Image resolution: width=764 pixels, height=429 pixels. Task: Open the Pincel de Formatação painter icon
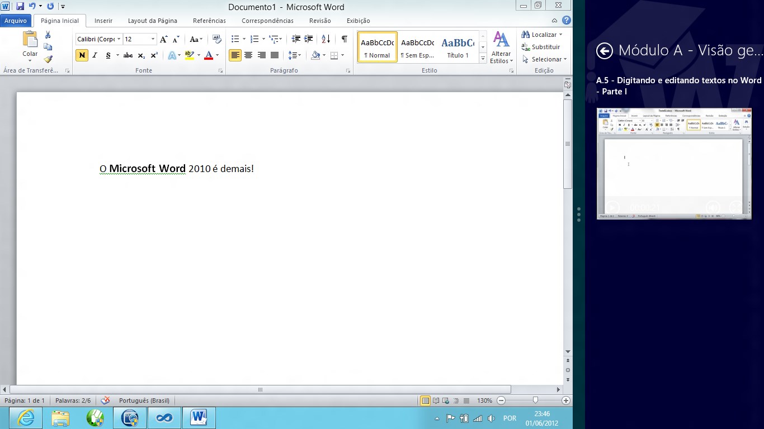(x=48, y=59)
